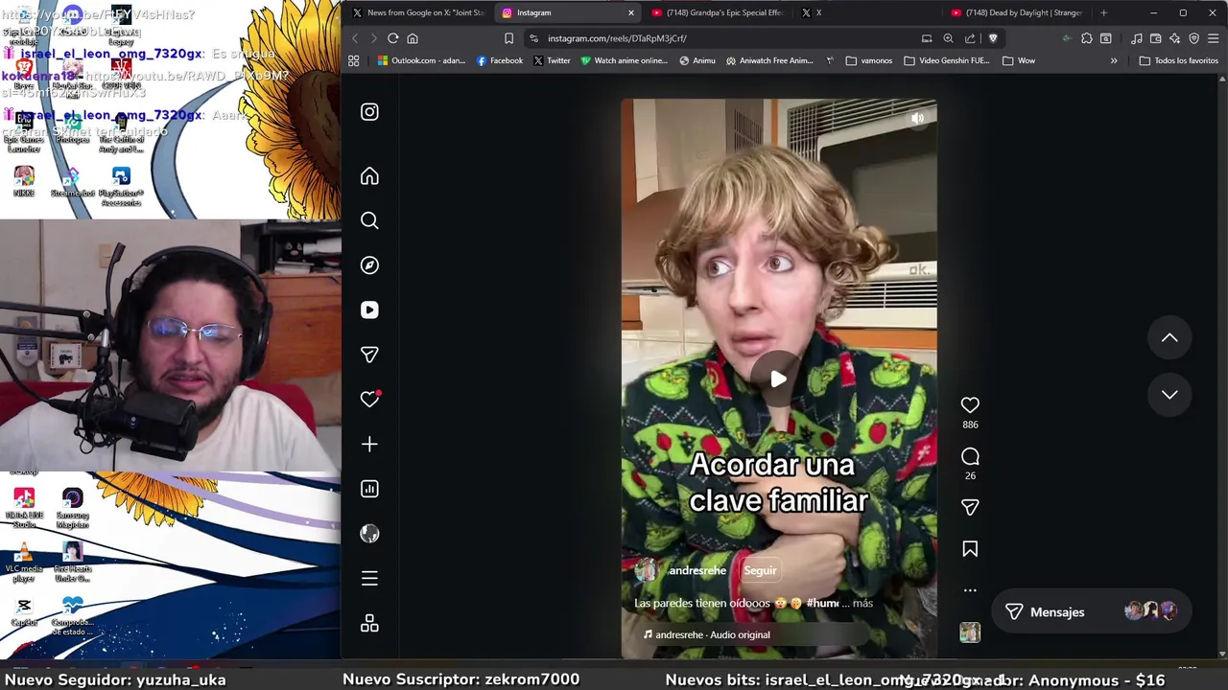
Task: Share the reel via paper-plane icon
Action: click(x=970, y=507)
